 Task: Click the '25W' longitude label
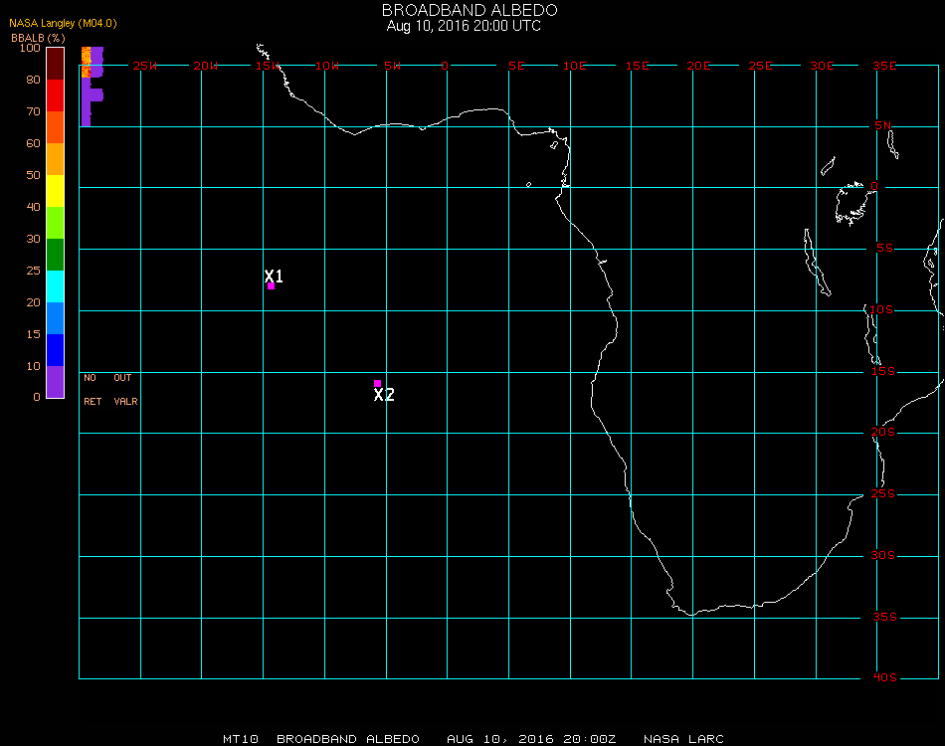point(145,66)
